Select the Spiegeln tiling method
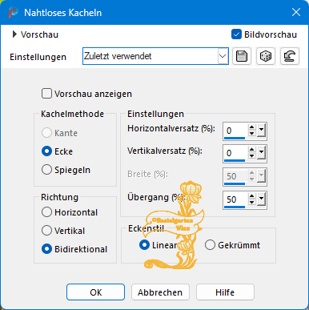This screenshot has height=310, width=309. (x=46, y=170)
